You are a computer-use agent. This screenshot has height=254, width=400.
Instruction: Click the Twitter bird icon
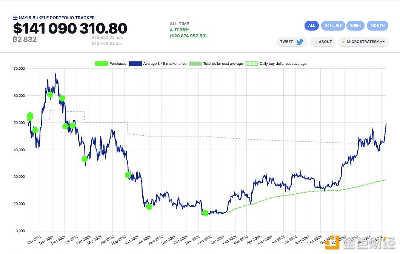click(300, 42)
